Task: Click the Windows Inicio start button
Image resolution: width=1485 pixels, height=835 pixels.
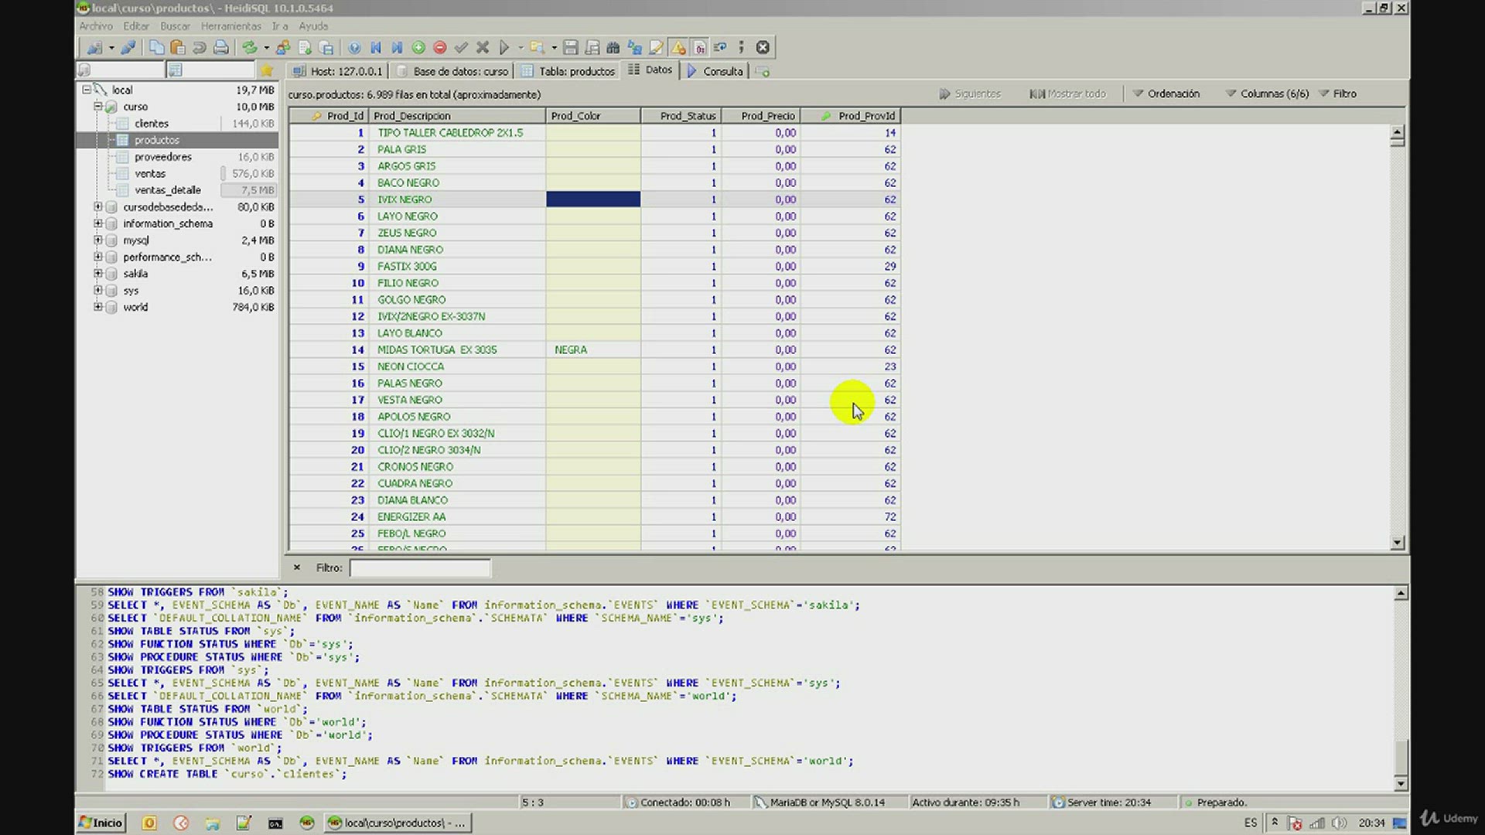Action: coord(101,823)
